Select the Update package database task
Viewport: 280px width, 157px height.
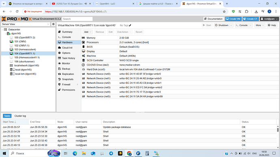click(139, 127)
